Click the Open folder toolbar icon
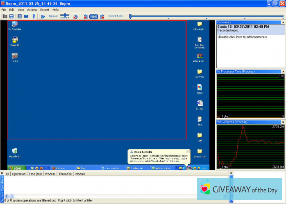286x204 pixels. (5, 16)
